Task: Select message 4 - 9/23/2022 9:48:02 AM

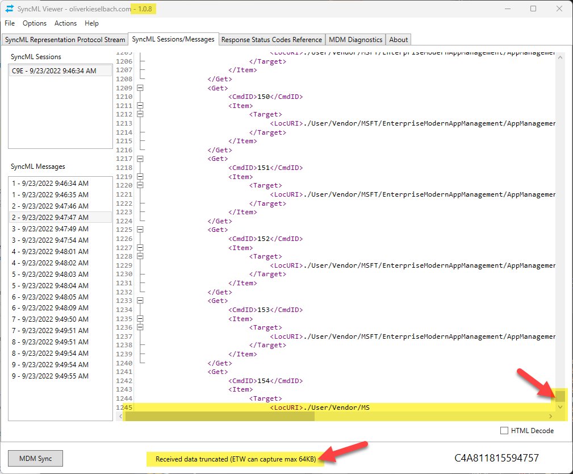Action: [x=60, y=263]
